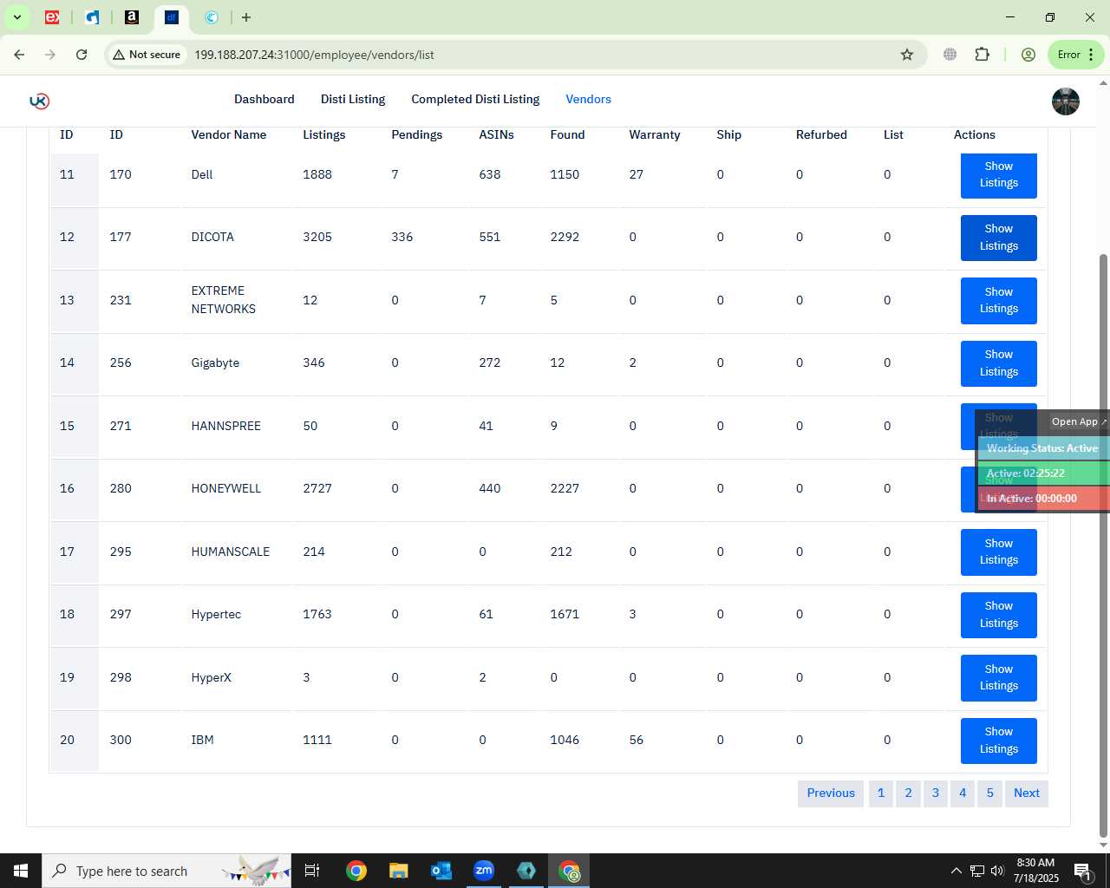Open a new browser tab with plus icon
The image size is (1110, 888).
pos(246,17)
